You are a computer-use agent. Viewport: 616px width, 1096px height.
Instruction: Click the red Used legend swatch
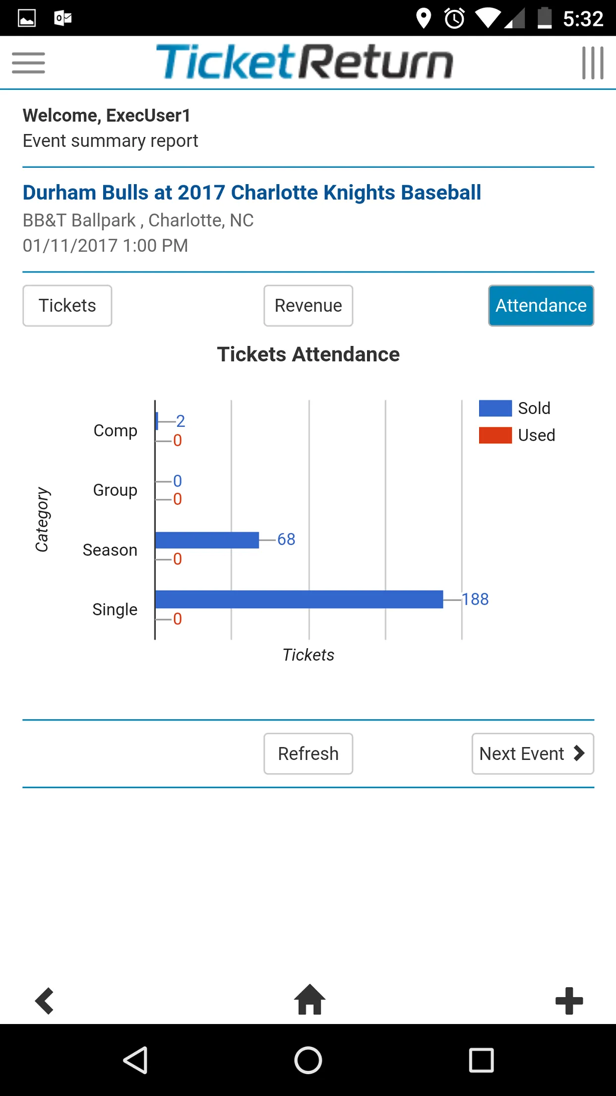[x=495, y=435]
